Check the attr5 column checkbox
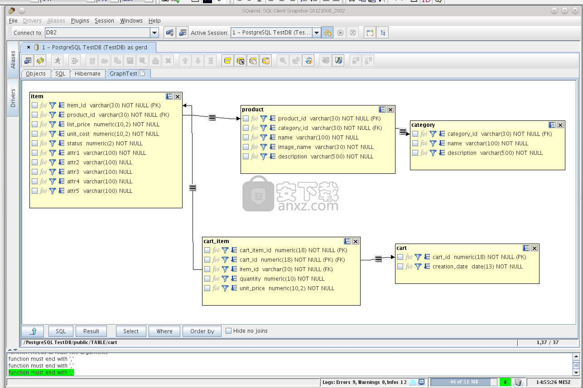 pos(35,191)
